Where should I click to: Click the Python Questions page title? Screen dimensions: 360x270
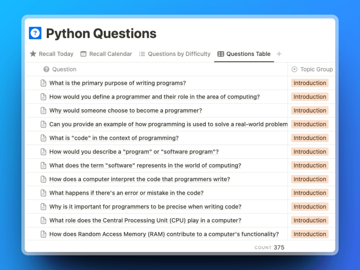tap(100, 33)
